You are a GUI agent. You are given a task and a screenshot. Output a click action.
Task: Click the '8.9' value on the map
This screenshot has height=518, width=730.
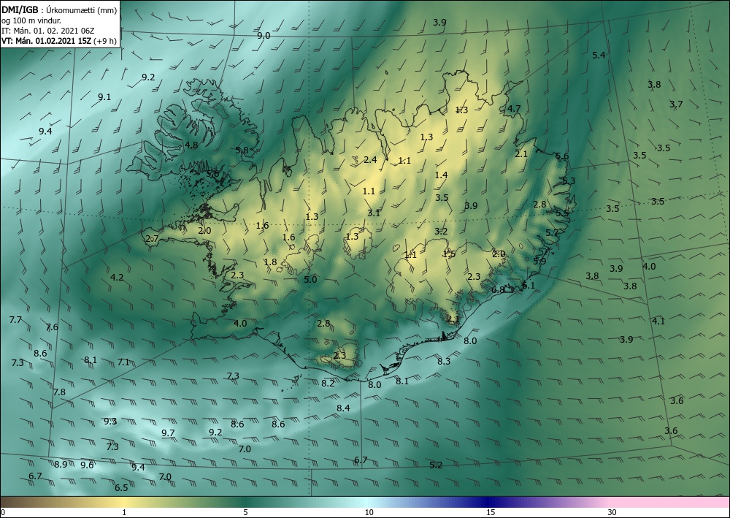pyautogui.click(x=61, y=464)
